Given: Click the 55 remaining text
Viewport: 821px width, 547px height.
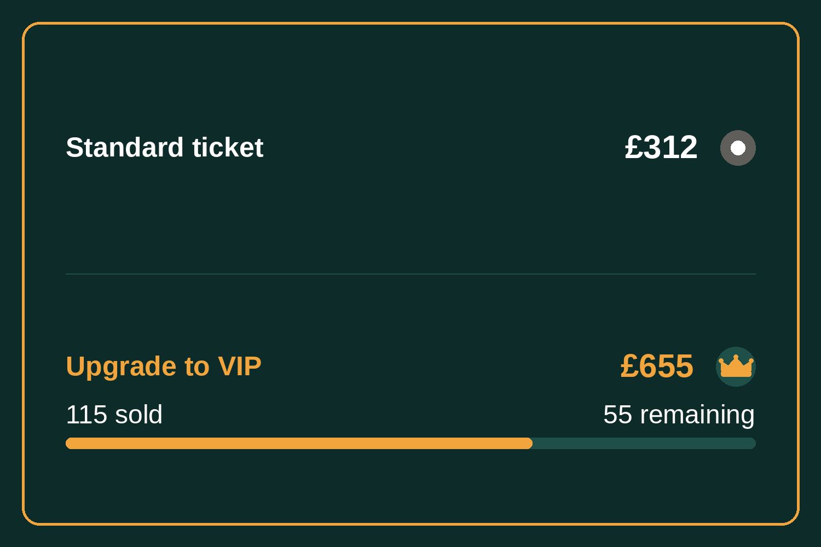Looking at the screenshot, I should [x=679, y=414].
